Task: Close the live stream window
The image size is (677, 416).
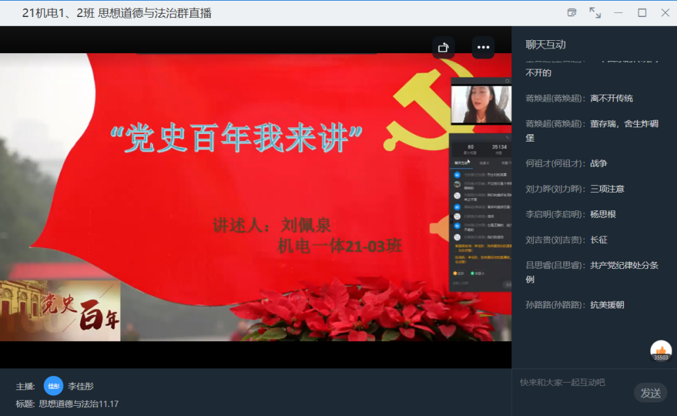Action: [x=665, y=12]
